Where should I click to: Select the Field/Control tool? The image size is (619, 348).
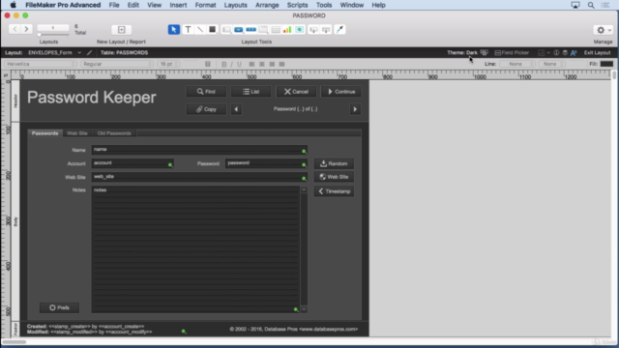coord(226,30)
